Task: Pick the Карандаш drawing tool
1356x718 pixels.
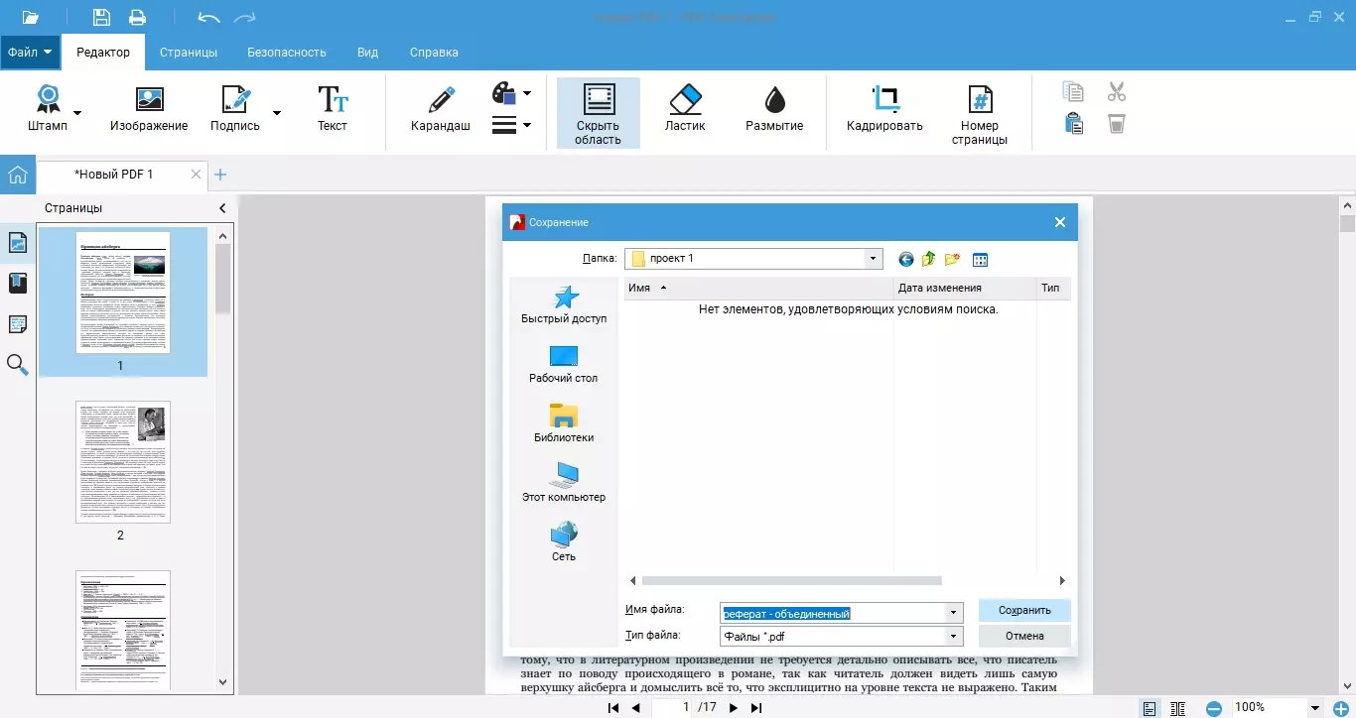Action: click(441, 109)
